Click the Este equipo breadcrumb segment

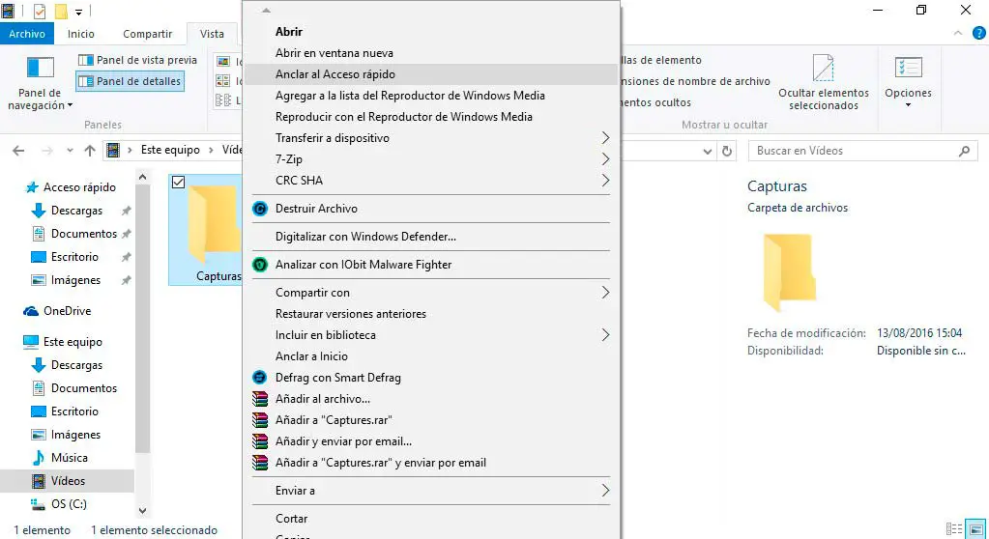coord(170,150)
